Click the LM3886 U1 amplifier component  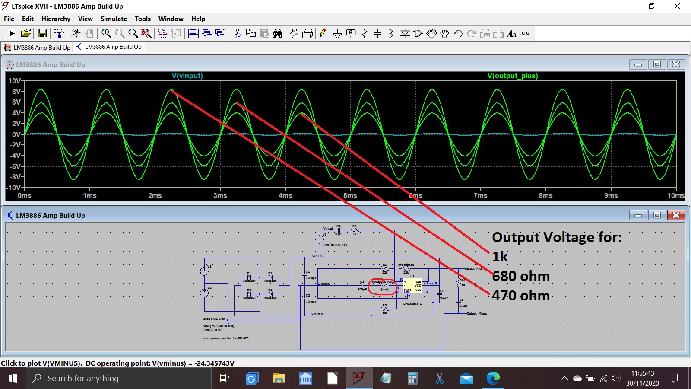(412, 286)
